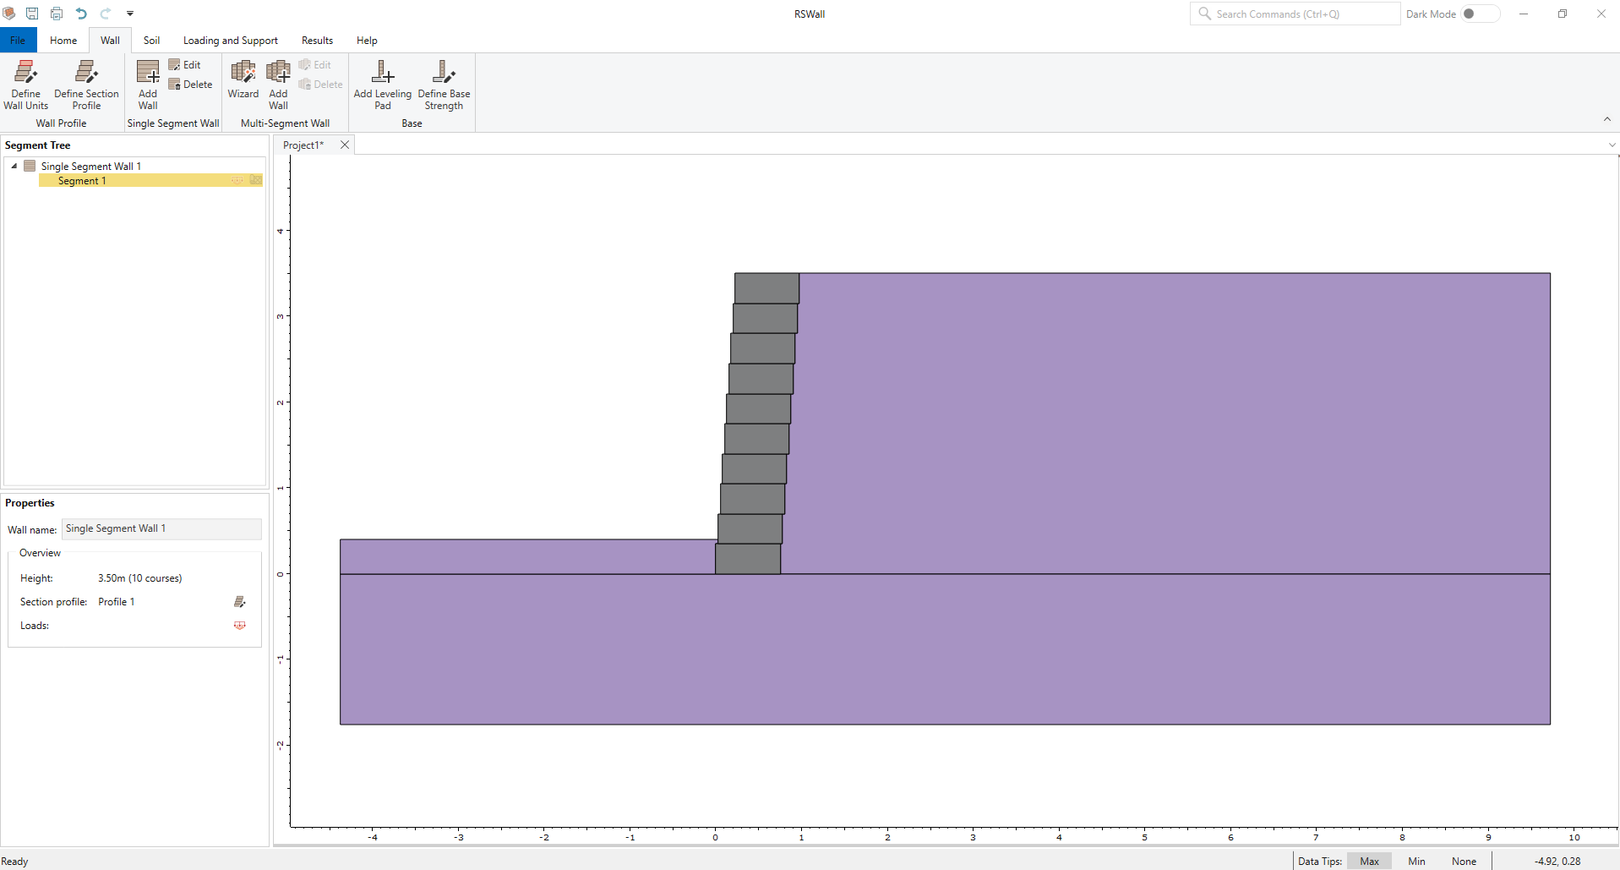Redo the last undone action

tap(106, 14)
